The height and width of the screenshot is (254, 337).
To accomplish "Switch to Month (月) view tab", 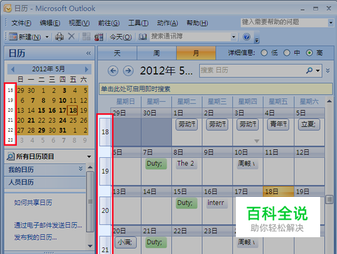I will click(x=196, y=53).
